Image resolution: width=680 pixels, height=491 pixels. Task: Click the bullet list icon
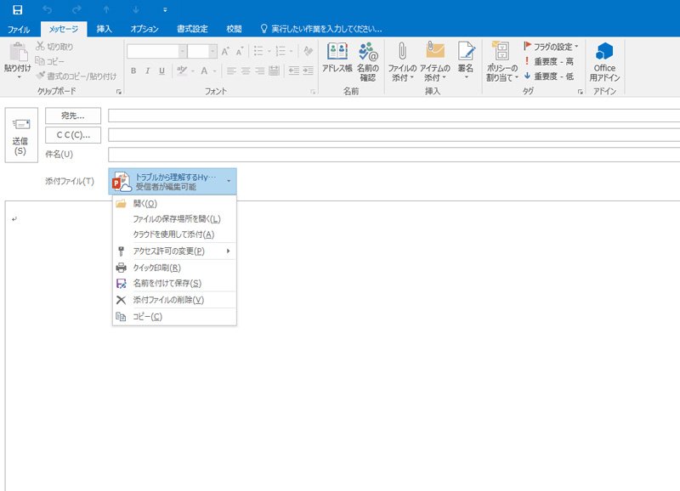coord(258,51)
